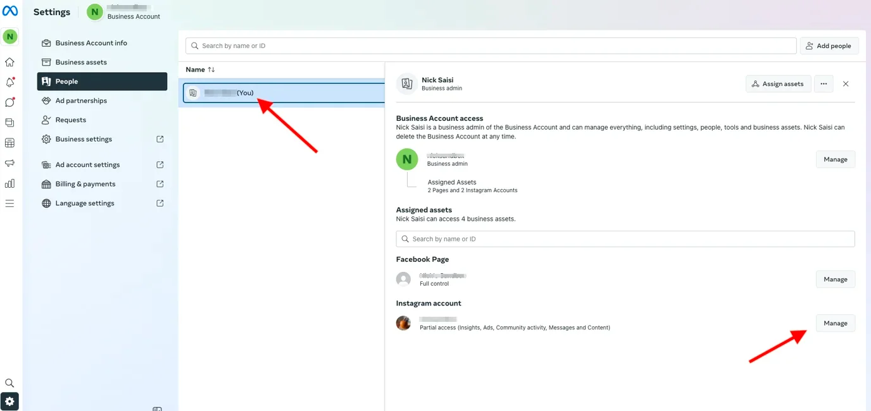
Task: Open the Meta Business Suite home icon
Action: [x=9, y=61]
